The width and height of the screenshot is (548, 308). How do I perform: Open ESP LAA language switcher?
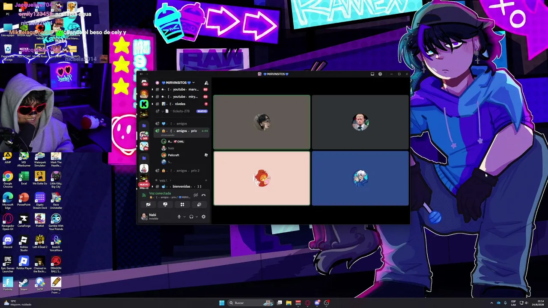(513, 303)
